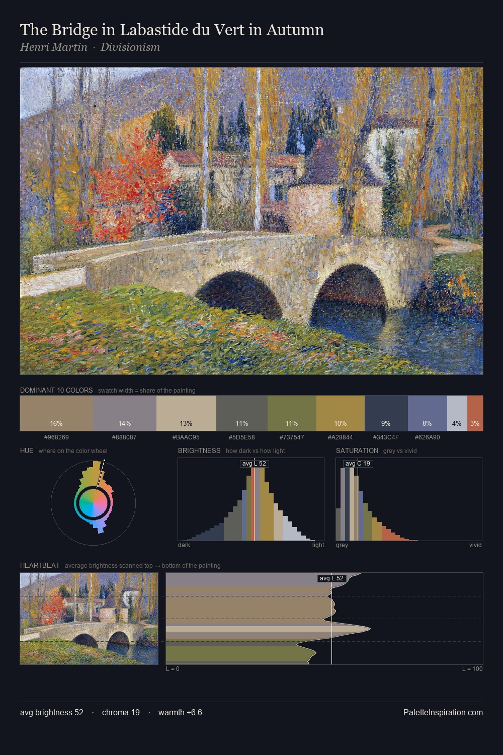Click the avg L 52 marker in Heartbeat chart
Image resolution: width=503 pixels, height=755 pixels.
pos(331,578)
